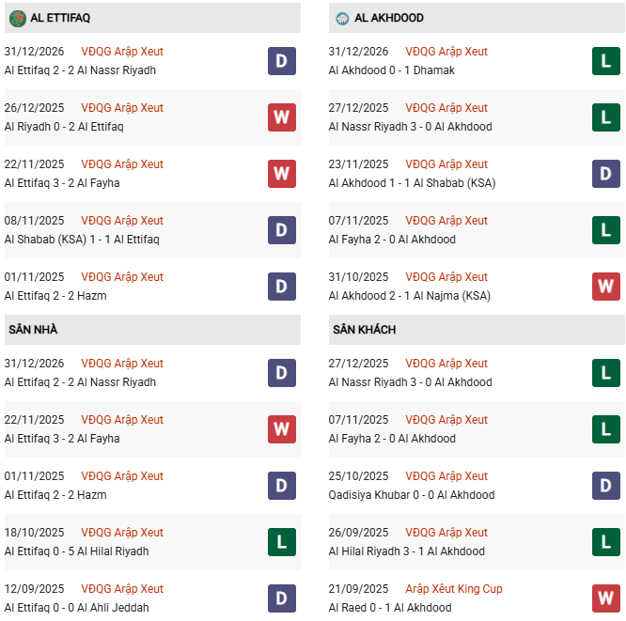The width and height of the screenshot is (626, 621).
Task: Open the Arập Xêut King Cup league link
Action: [454, 589]
